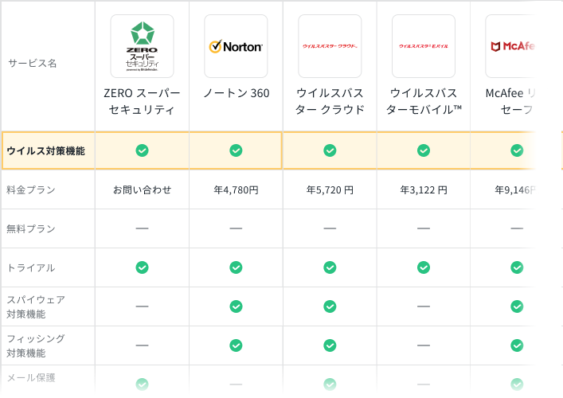Click the Virus Buster Mobile logo
Screen dimensions: 563x398
424,46
